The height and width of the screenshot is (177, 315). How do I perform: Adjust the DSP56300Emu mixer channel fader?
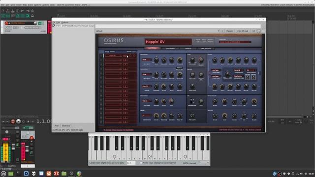click(27, 149)
